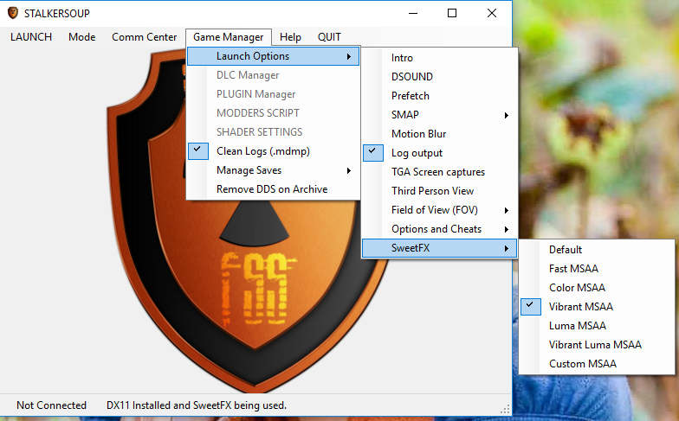Viewport: 679px width, 421px height.
Task: Click the DX11 Installed and SweetFX status message
Action: pos(197,405)
